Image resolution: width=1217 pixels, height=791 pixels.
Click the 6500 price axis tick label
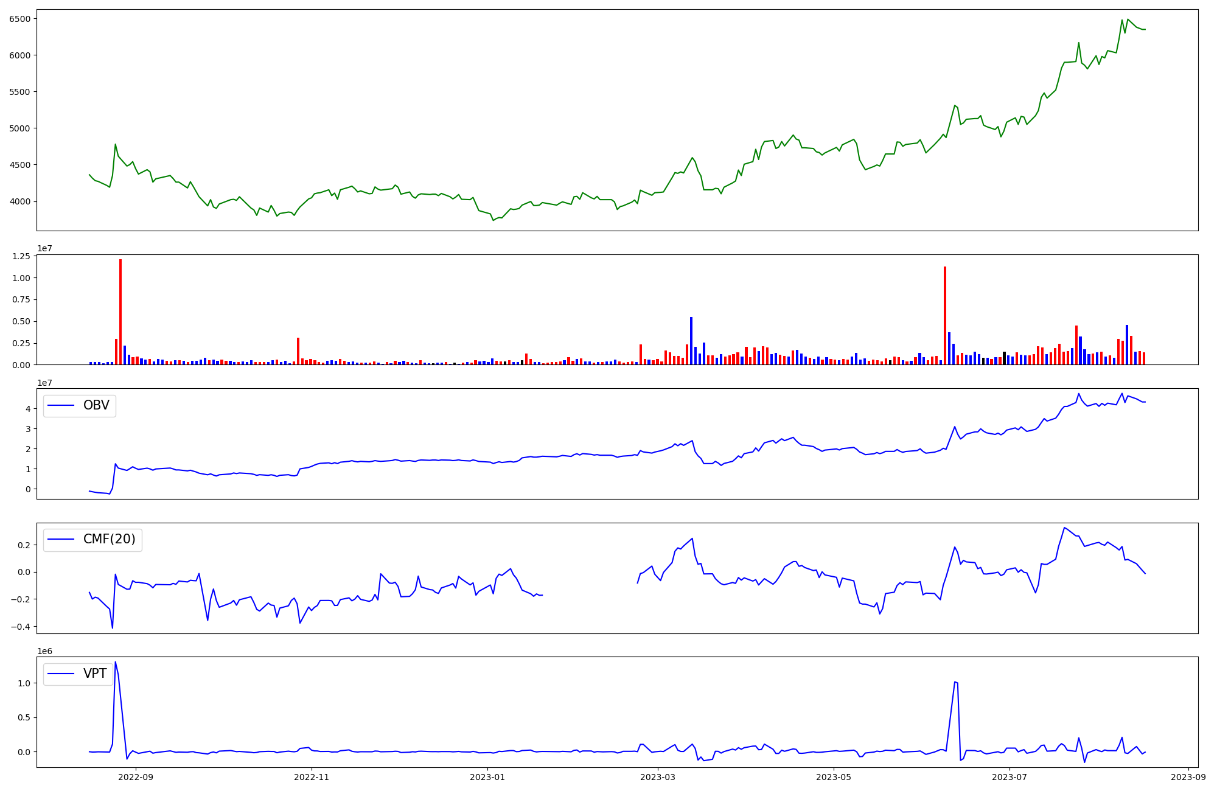(x=19, y=19)
